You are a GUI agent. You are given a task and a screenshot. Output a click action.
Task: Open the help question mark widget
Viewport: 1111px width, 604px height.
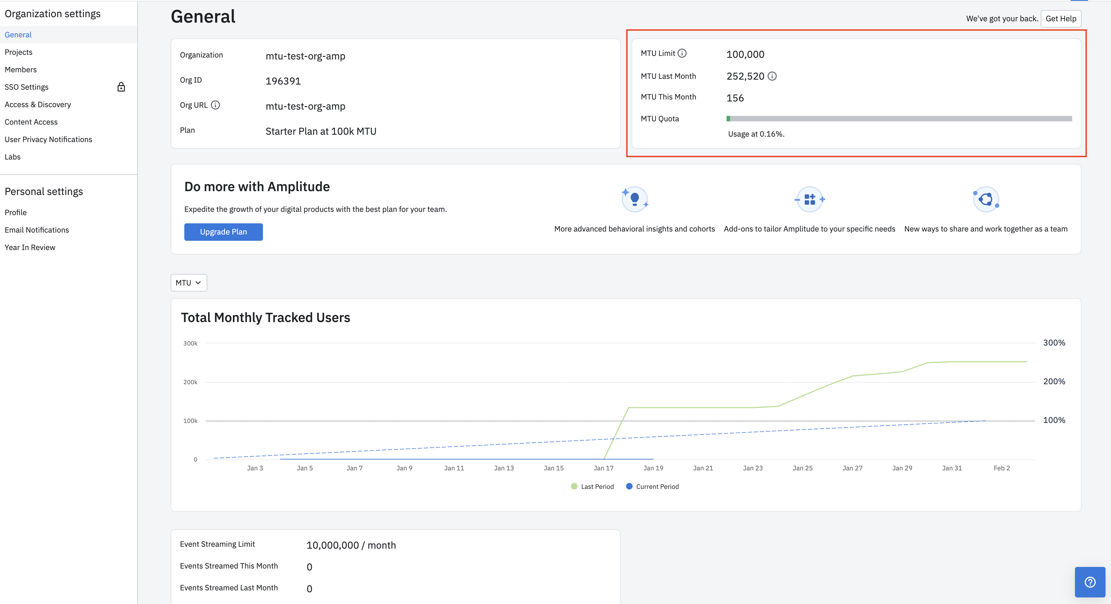1090,582
